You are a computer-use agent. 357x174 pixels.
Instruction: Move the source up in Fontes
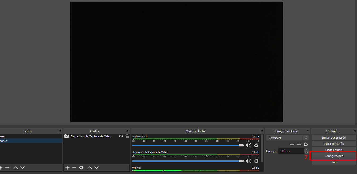(x=90, y=168)
